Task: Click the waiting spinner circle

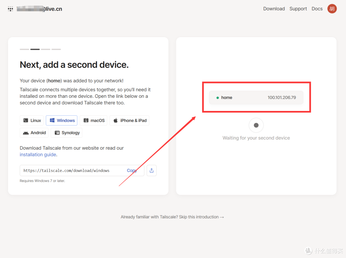Action: tap(256, 125)
